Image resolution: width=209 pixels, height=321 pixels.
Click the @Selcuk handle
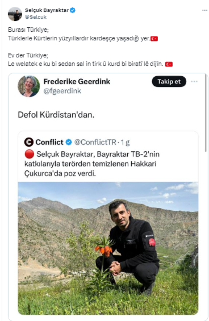coord(36,17)
